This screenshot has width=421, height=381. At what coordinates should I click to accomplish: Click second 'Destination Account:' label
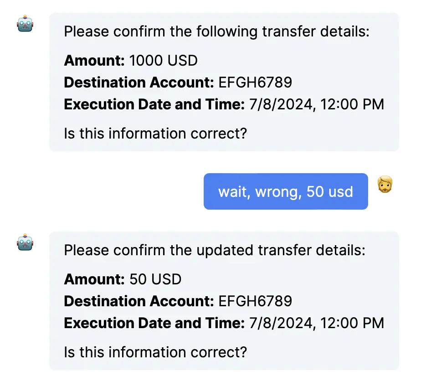[139, 301]
